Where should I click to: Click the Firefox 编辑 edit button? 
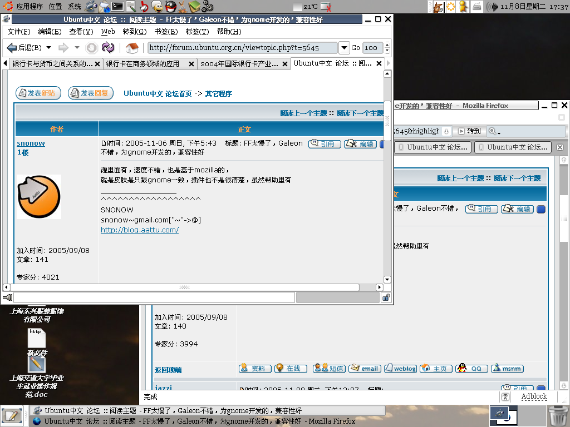pyautogui.click(x=517, y=209)
